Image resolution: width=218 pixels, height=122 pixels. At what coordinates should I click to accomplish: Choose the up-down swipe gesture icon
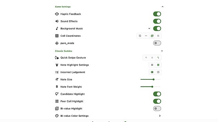click(158, 58)
